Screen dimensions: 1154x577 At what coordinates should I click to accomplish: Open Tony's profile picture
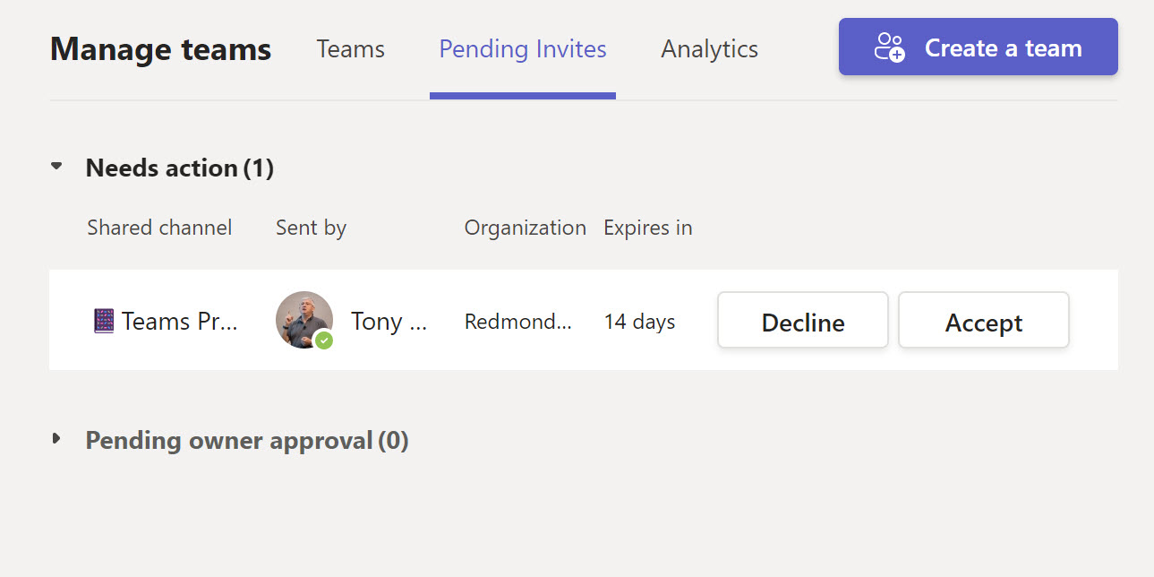pyautogui.click(x=303, y=320)
